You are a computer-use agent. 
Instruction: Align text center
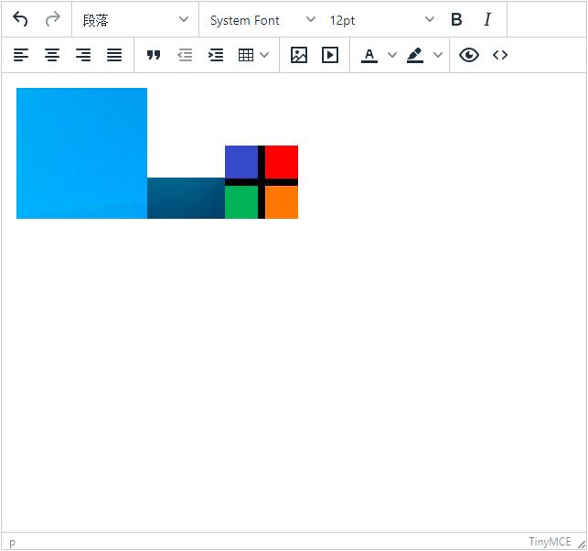52,55
